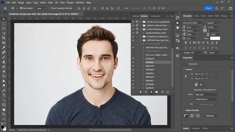Screen dimensions: 235x132
Task: Select the Lasso tool
Action: (x=4, y=29)
